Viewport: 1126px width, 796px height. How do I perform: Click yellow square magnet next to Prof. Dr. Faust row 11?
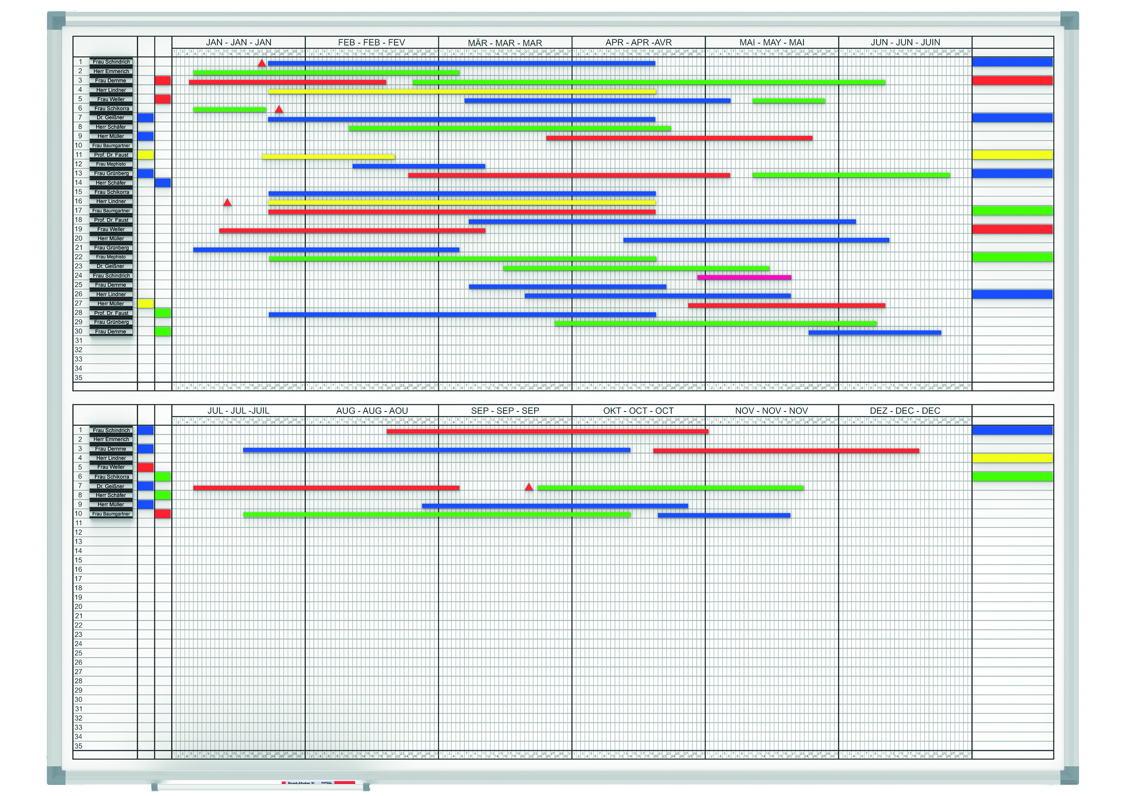pyautogui.click(x=146, y=155)
